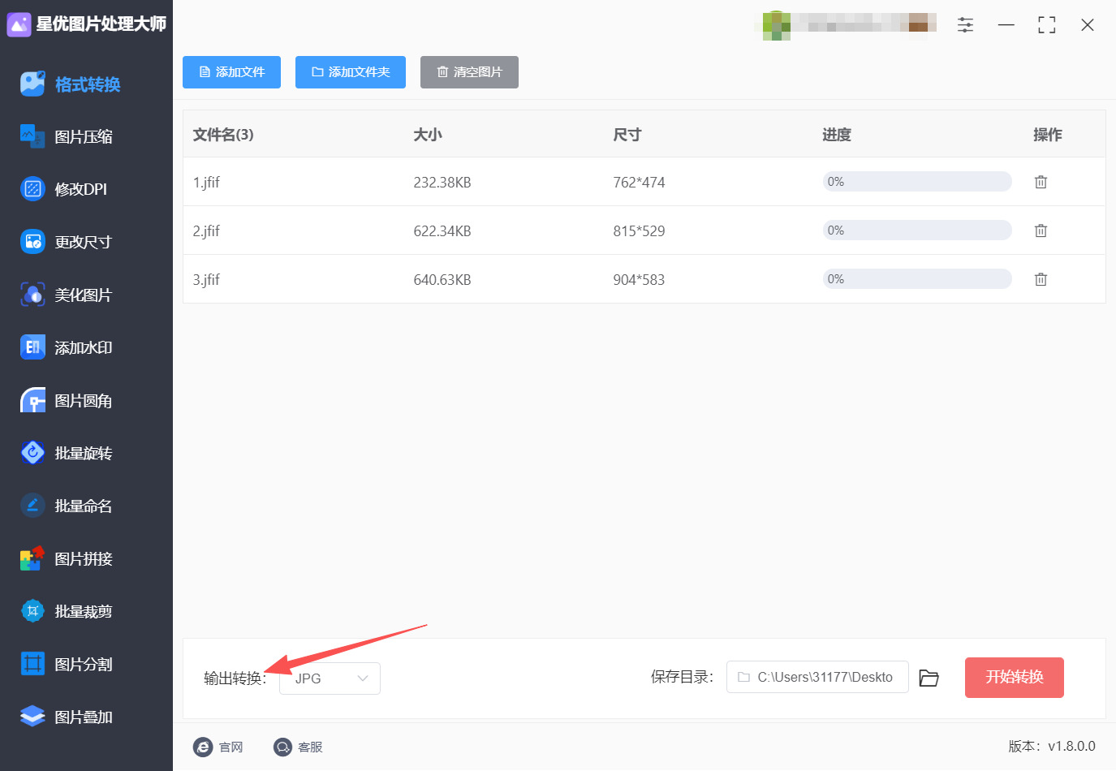Select the 1.jfif file name
The width and height of the screenshot is (1116, 771).
206,183
